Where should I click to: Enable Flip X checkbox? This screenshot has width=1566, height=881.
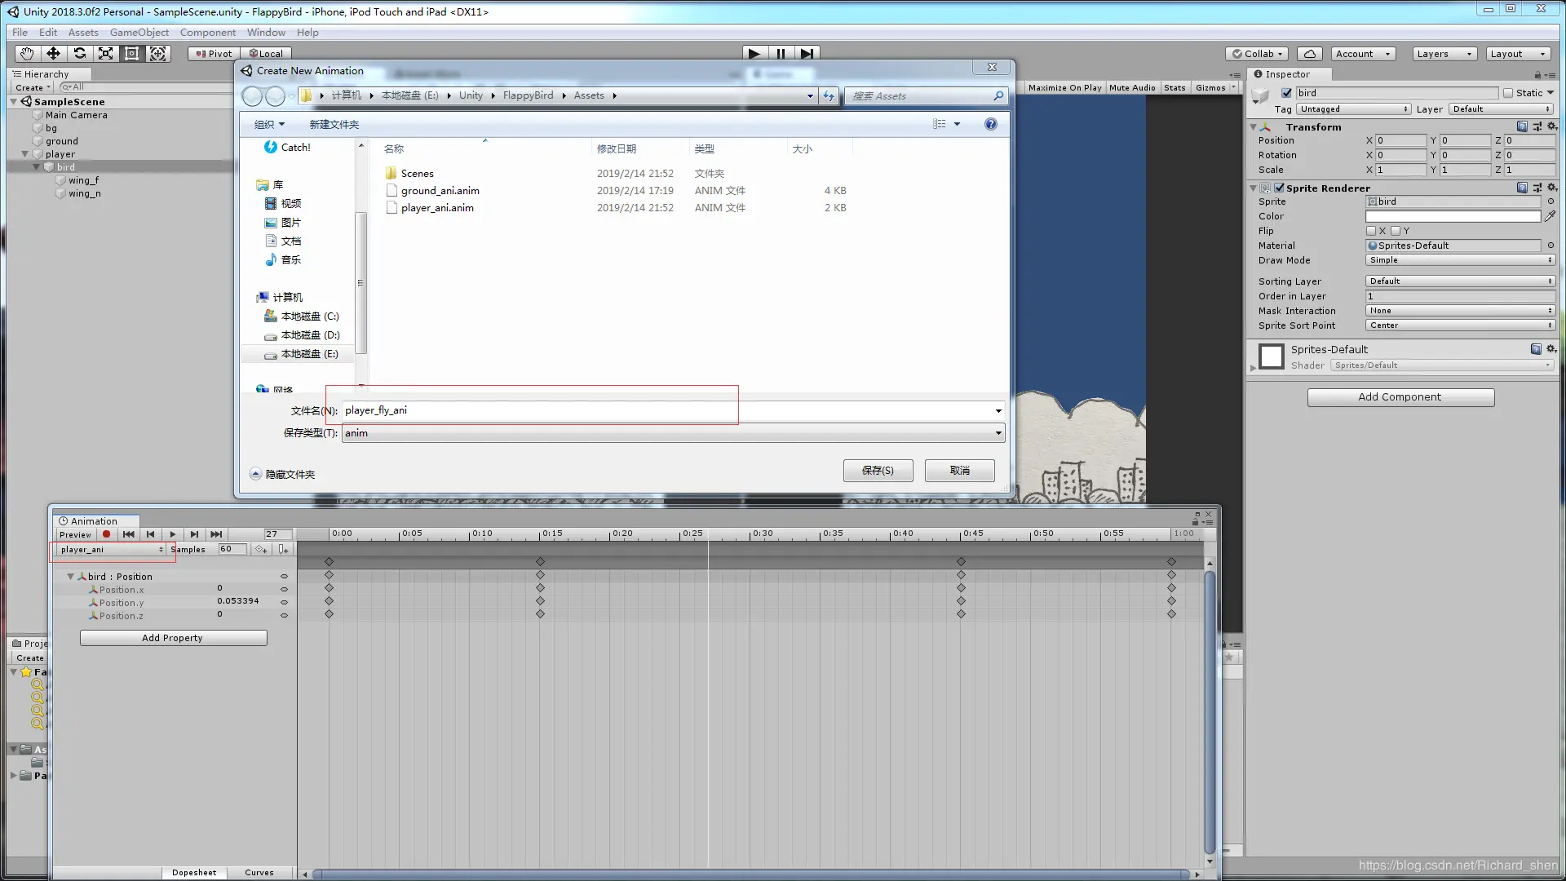click(1372, 231)
